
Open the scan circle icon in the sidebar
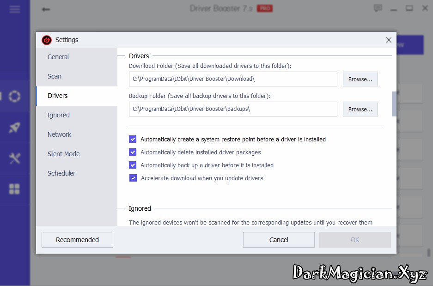click(14, 97)
